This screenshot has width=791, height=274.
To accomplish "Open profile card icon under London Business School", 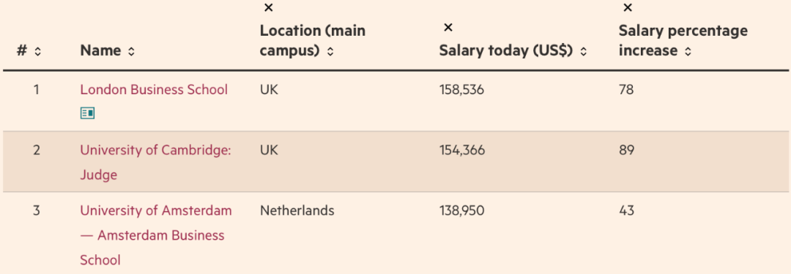I will tap(87, 113).
